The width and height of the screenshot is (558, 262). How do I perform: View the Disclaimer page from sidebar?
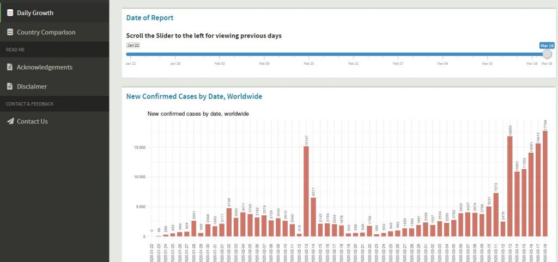32,86
